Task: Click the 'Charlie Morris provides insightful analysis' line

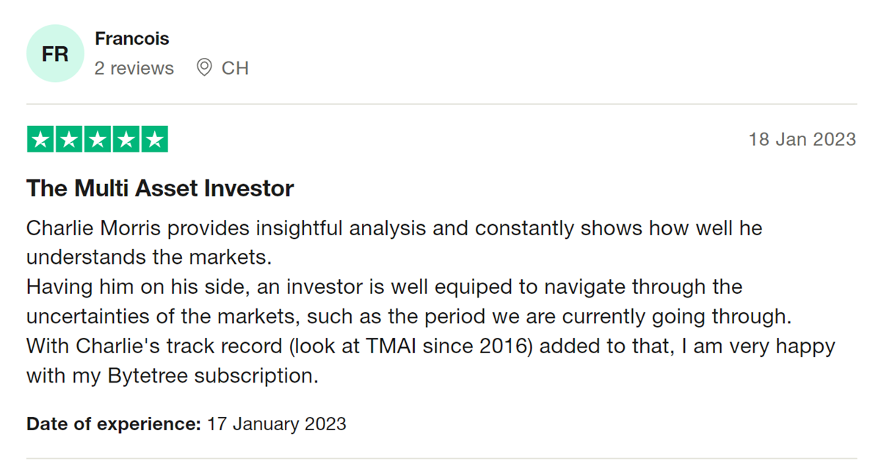Action: point(394,229)
